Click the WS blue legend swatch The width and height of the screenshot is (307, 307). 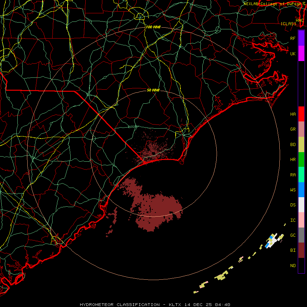pyautogui.click(x=301, y=190)
